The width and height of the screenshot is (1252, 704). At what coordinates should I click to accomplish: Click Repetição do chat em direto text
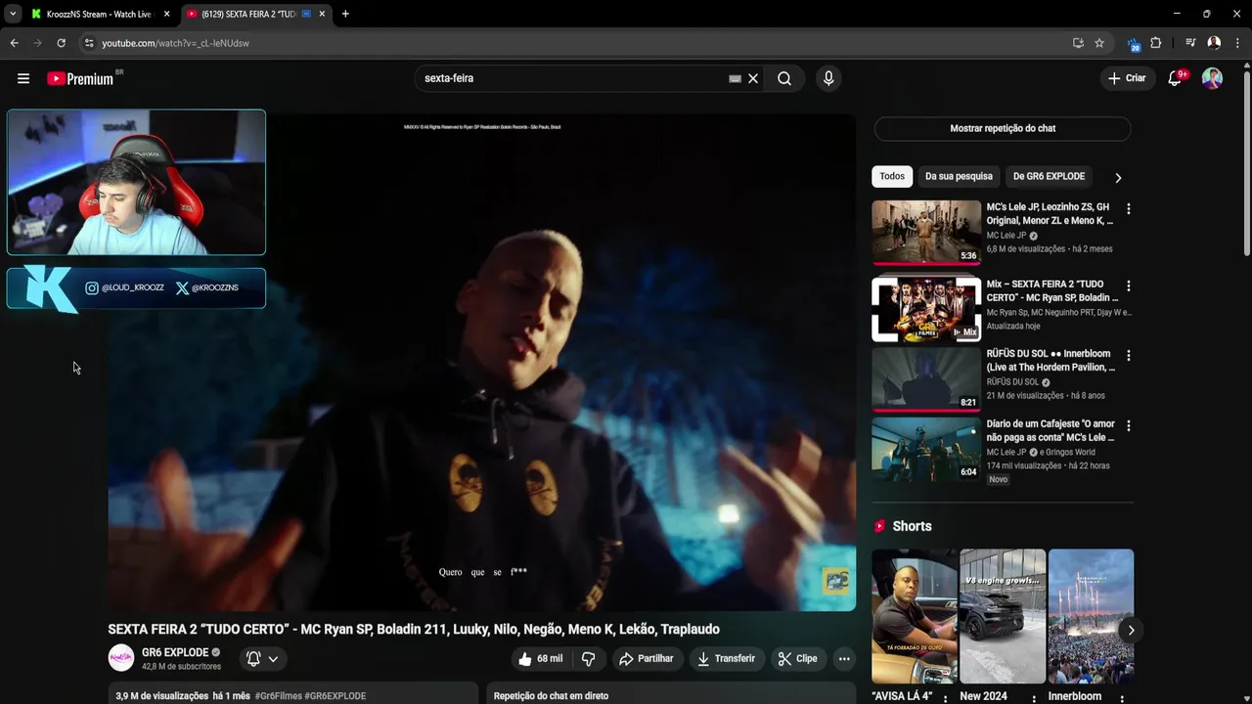pyautogui.click(x=551, y=696)
